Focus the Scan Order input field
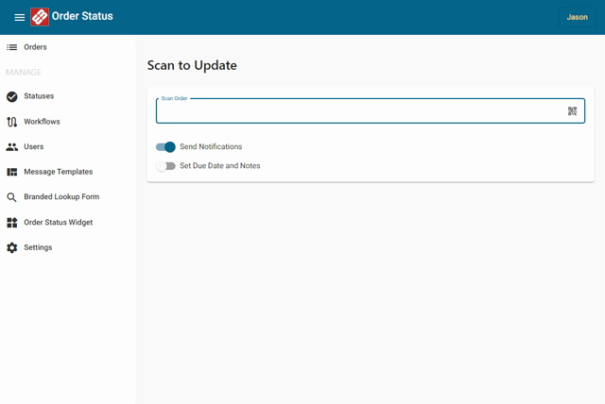The width and height of the screenshot is (605, 404). pyautogui.click(x=371, y=111)
